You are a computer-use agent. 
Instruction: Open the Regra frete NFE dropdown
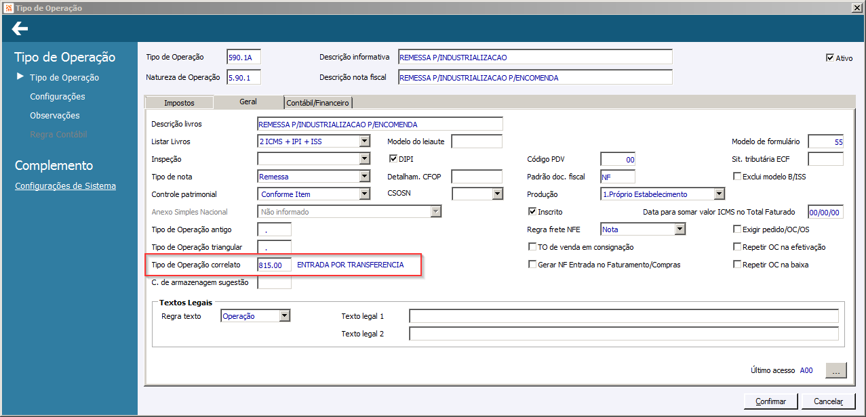click(x=680, y=229)
